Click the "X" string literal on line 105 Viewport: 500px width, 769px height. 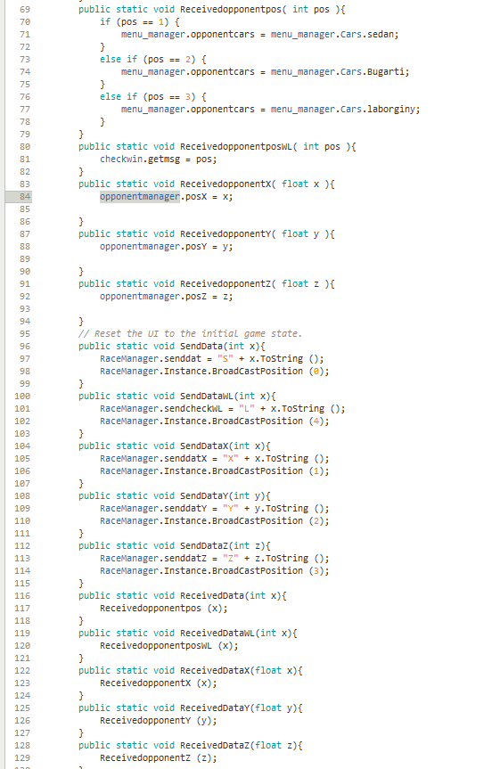[231, 459]
